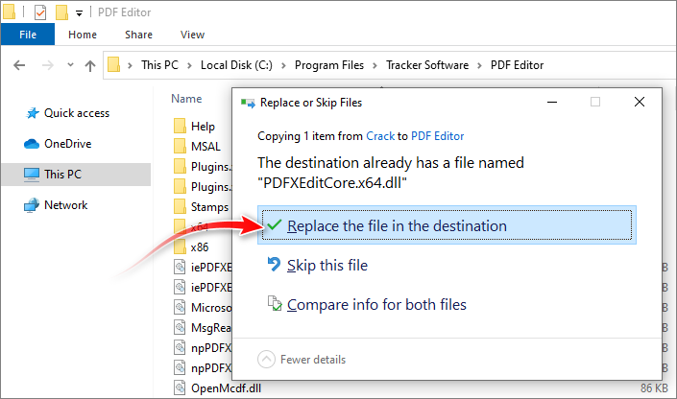Screen dimensions: 677x399
Task: Click the Help folder icon
Action: click(x=180, y=126)
